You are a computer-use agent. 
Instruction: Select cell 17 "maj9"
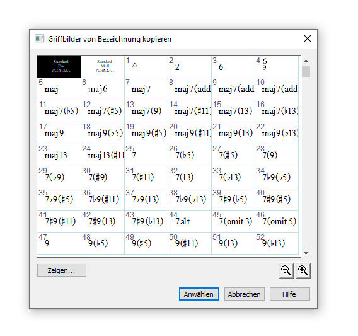pyautogui.click(x=59, y=133)
